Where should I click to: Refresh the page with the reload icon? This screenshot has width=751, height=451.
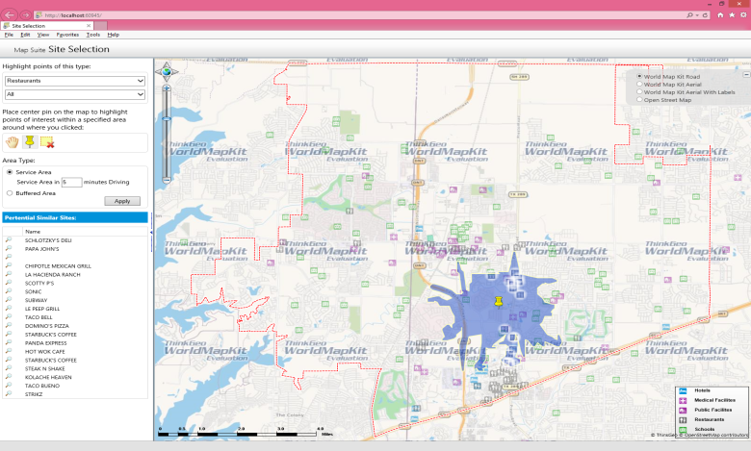pos(705,15)
